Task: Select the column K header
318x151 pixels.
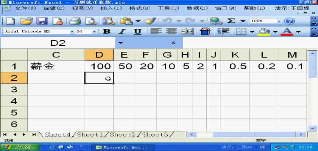Action: (x=235, y=55)
